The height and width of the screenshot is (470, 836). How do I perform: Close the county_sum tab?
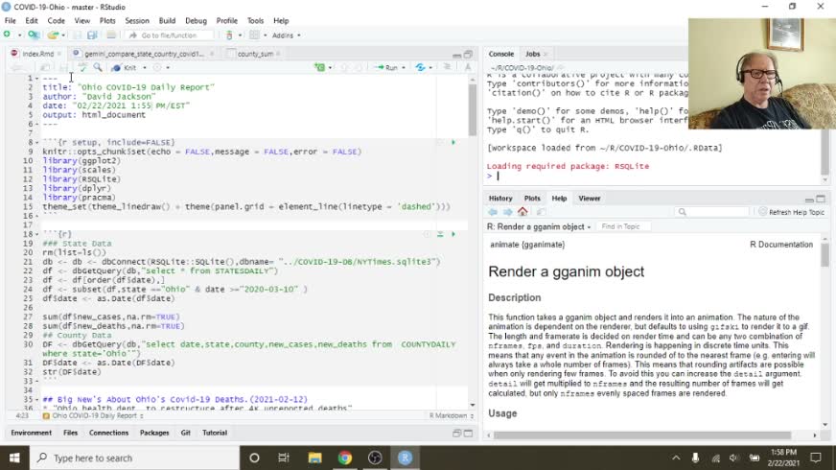pos(278,54)
